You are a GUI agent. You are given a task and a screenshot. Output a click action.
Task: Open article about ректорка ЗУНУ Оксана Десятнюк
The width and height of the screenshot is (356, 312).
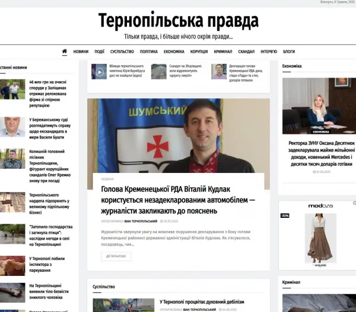[321, 153]
